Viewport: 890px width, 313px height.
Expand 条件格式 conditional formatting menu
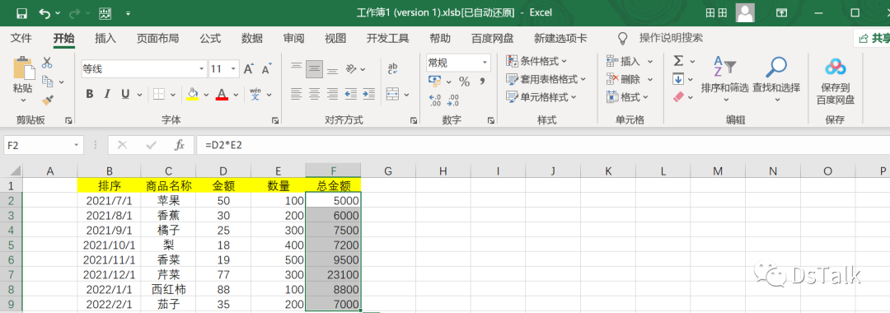536,61
